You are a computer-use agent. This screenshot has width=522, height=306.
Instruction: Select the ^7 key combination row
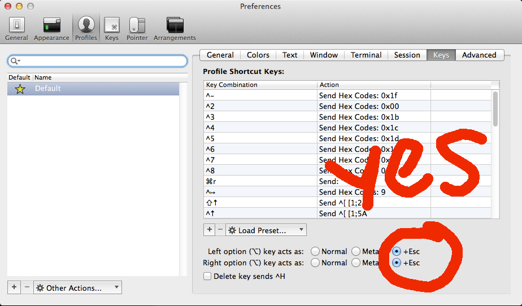[x=347, y=160]
